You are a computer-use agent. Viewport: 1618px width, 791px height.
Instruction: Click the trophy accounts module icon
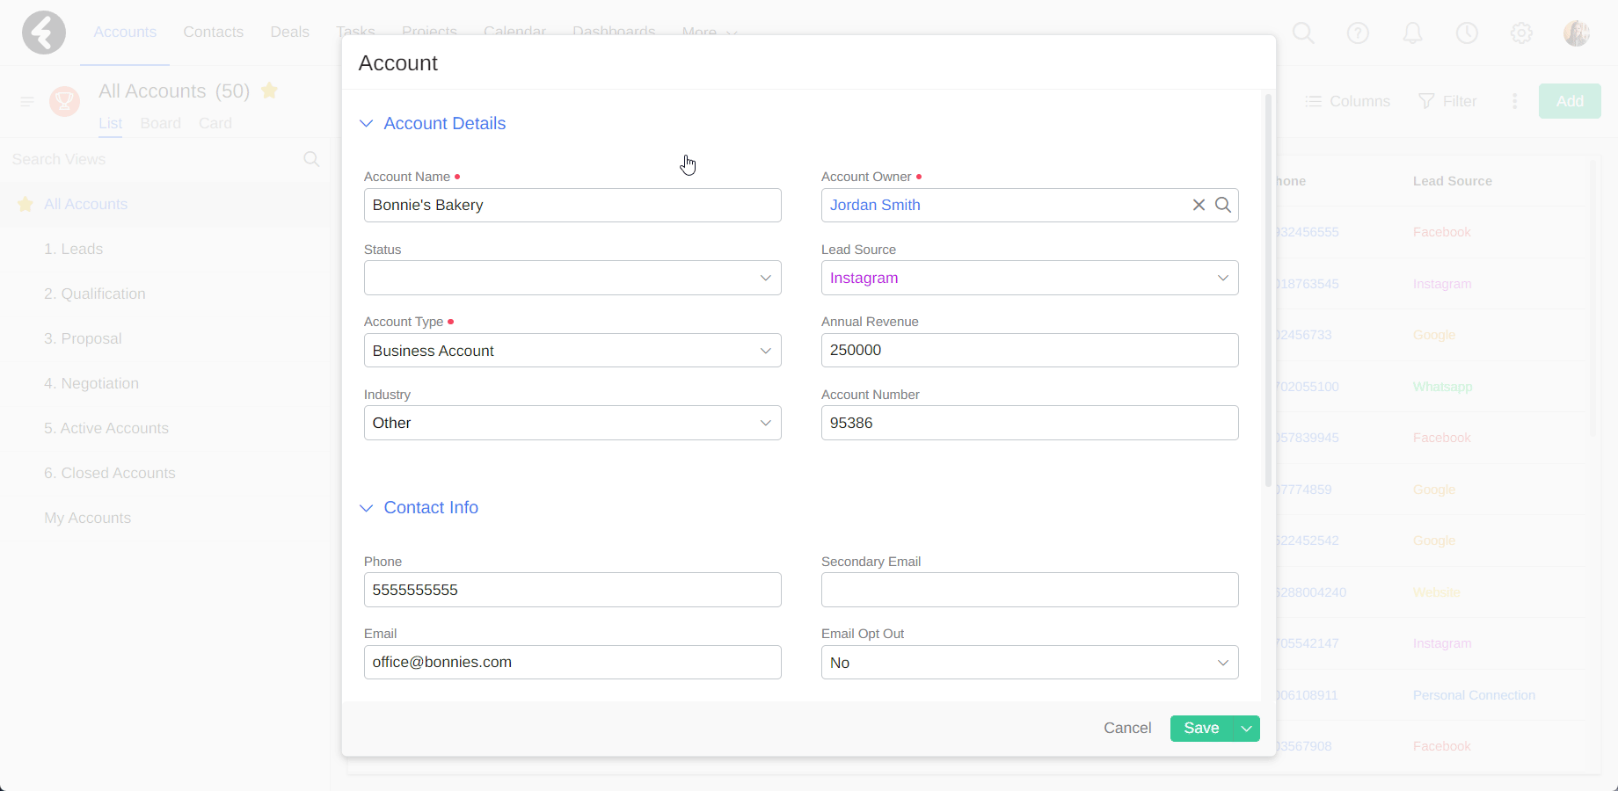coord(64,101)
